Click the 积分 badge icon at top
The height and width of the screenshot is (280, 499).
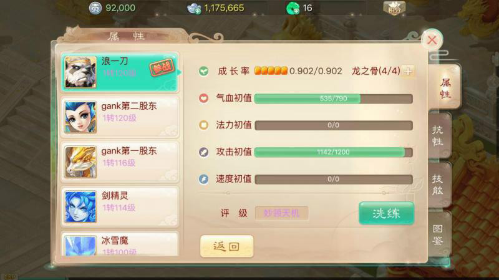394,8
